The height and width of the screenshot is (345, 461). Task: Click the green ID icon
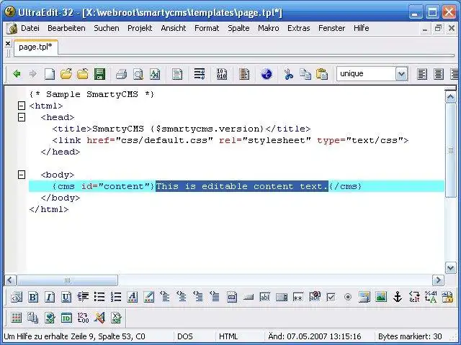tap(66, 318)
